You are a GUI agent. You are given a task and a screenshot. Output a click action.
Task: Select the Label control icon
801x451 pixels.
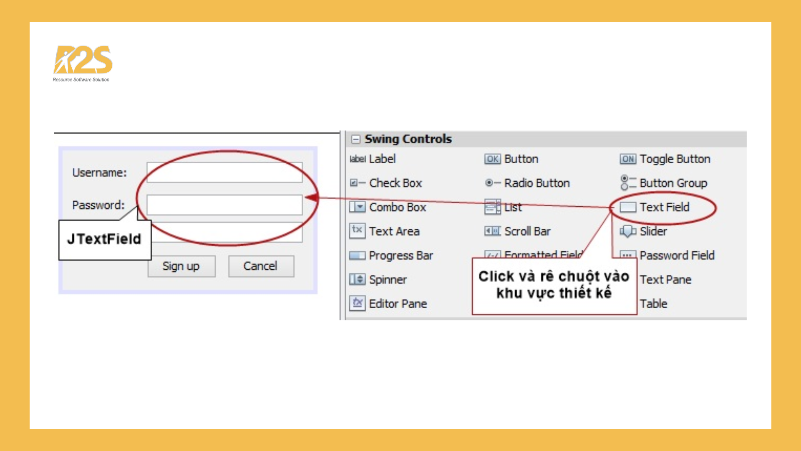click(x=358, y=159)
